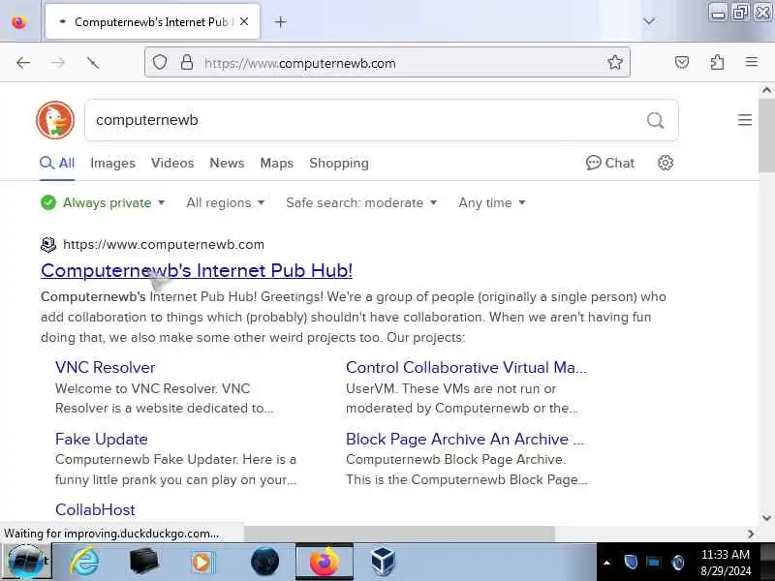This screenshot has height=581, width=775.
Task: Open the CollabHost sitelink
Action: (95, 509)
